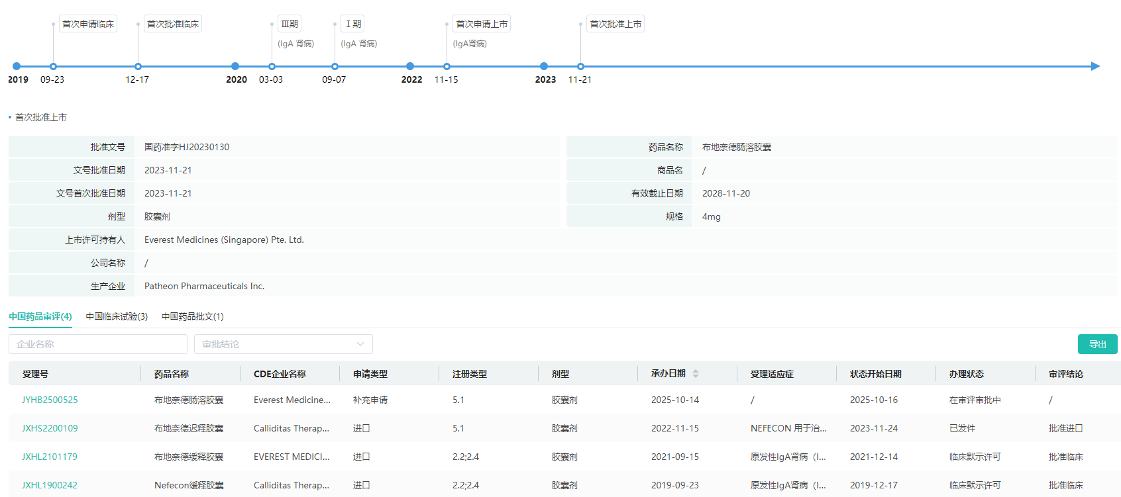Select the 03-03 Phase III timeline node
The height and width of the screenshot is (497, 1121).
pos(272,66)
